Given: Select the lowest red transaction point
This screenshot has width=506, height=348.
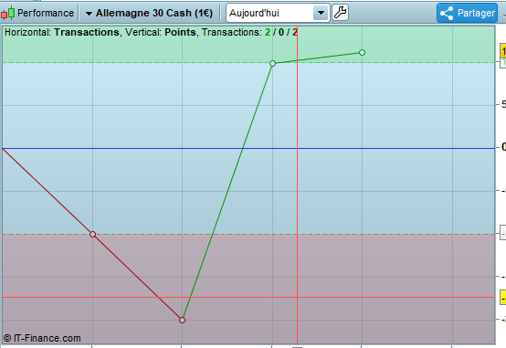Looking at the screenshot, I should [182, 320].
